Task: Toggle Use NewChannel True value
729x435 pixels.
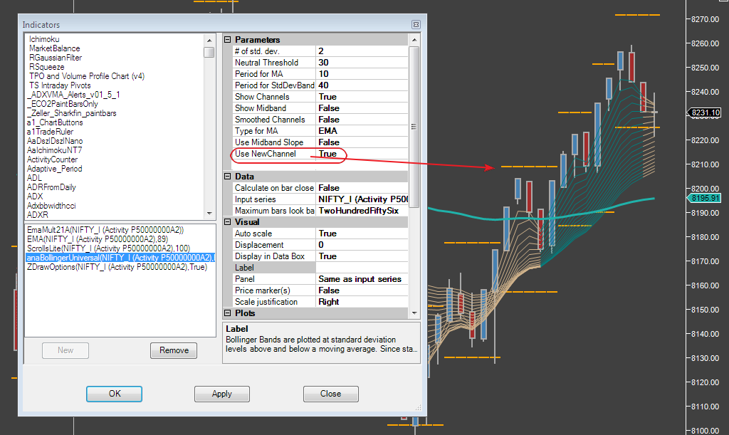Action: tap(362, 154)
